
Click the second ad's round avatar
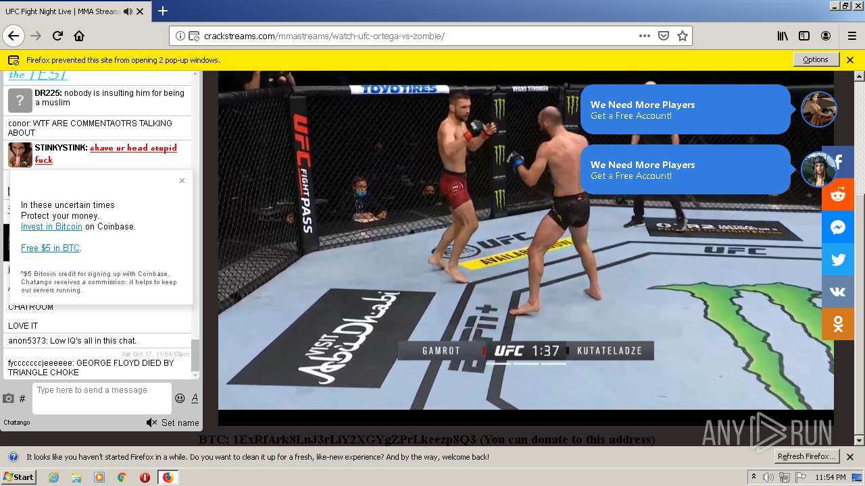[818, 169]
